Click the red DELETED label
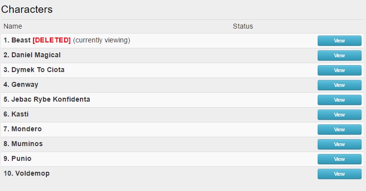 pos(52,40)
